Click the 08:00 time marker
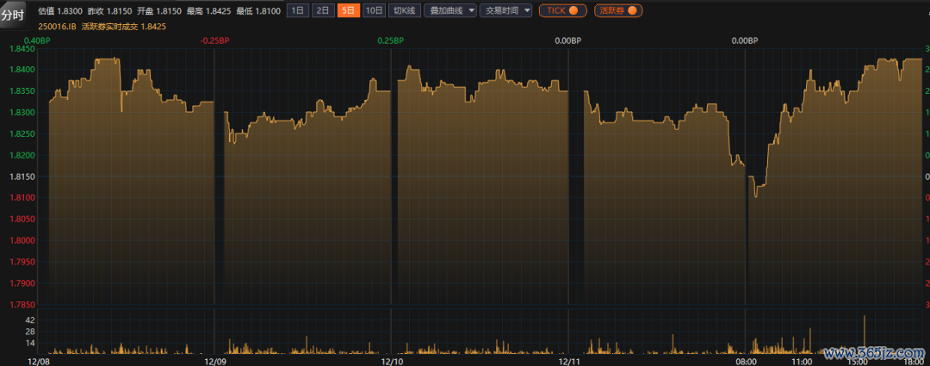This screenshot has width=930, height=366. click(x=747, y=361)
